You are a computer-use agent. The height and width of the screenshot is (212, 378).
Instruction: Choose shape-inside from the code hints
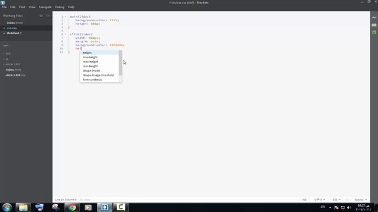[x=99, y=71]
